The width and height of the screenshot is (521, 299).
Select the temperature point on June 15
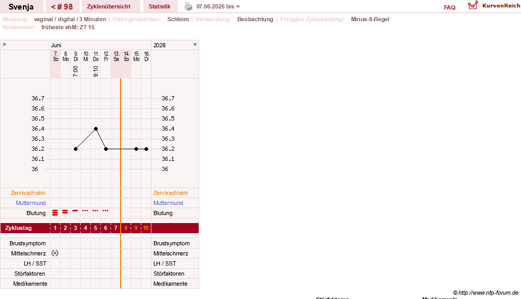[136, 149]
